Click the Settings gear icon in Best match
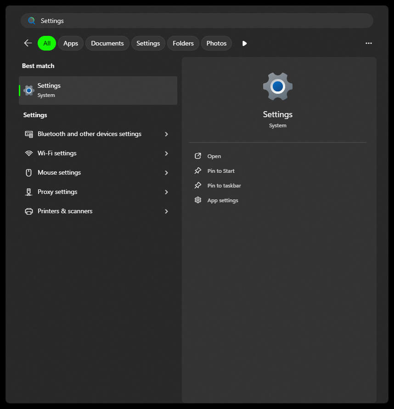Image resolution: width=394 pixels, height=409 pixels. click(29, 91)
